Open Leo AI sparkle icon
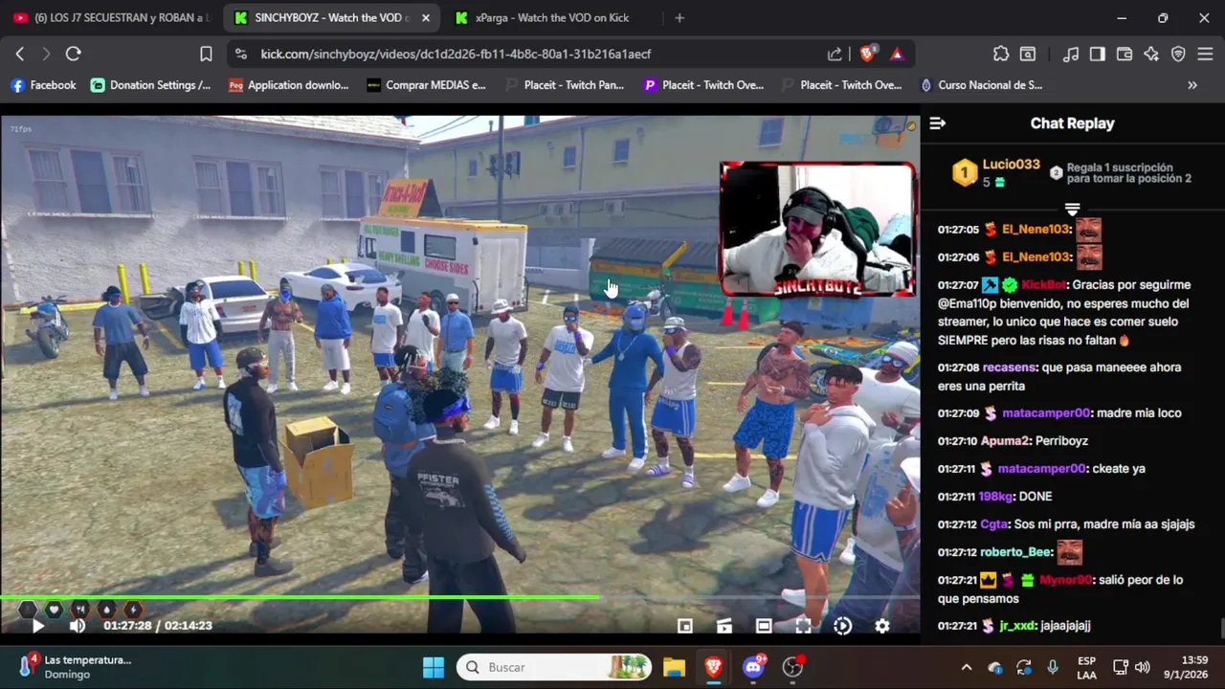Viewport: 1225px width, 689px height. 1151,55
